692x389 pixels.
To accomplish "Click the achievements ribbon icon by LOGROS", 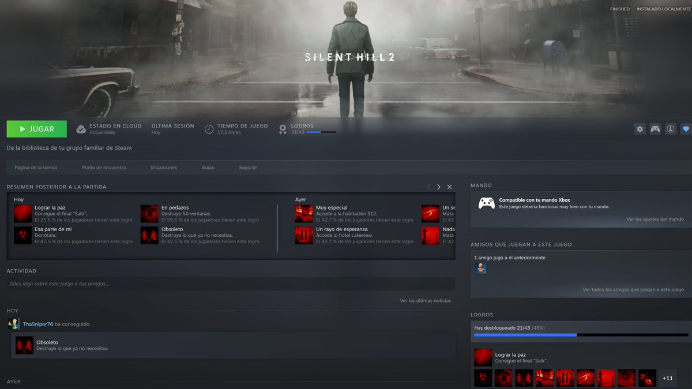I will (x=283, y=129).
